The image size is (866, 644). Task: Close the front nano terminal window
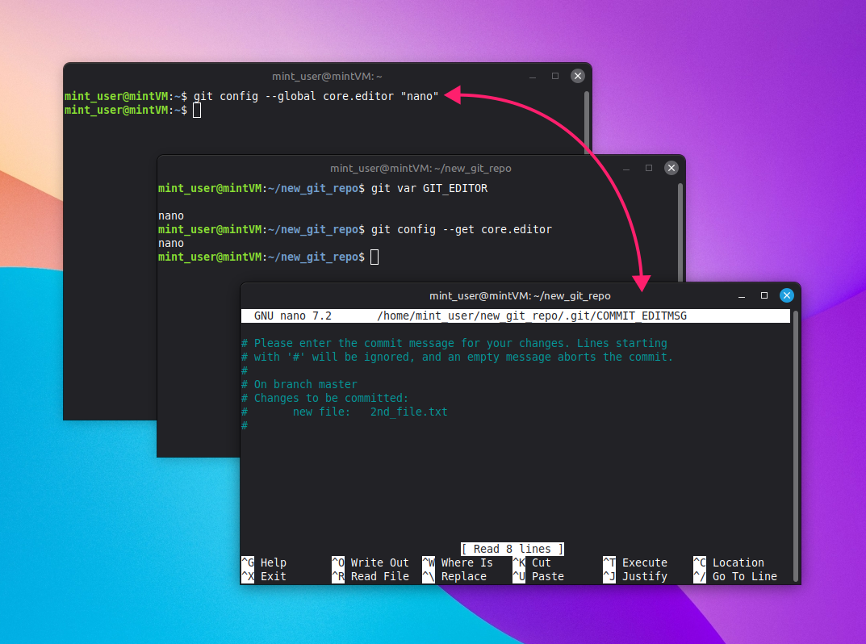[x=786, y=295]
